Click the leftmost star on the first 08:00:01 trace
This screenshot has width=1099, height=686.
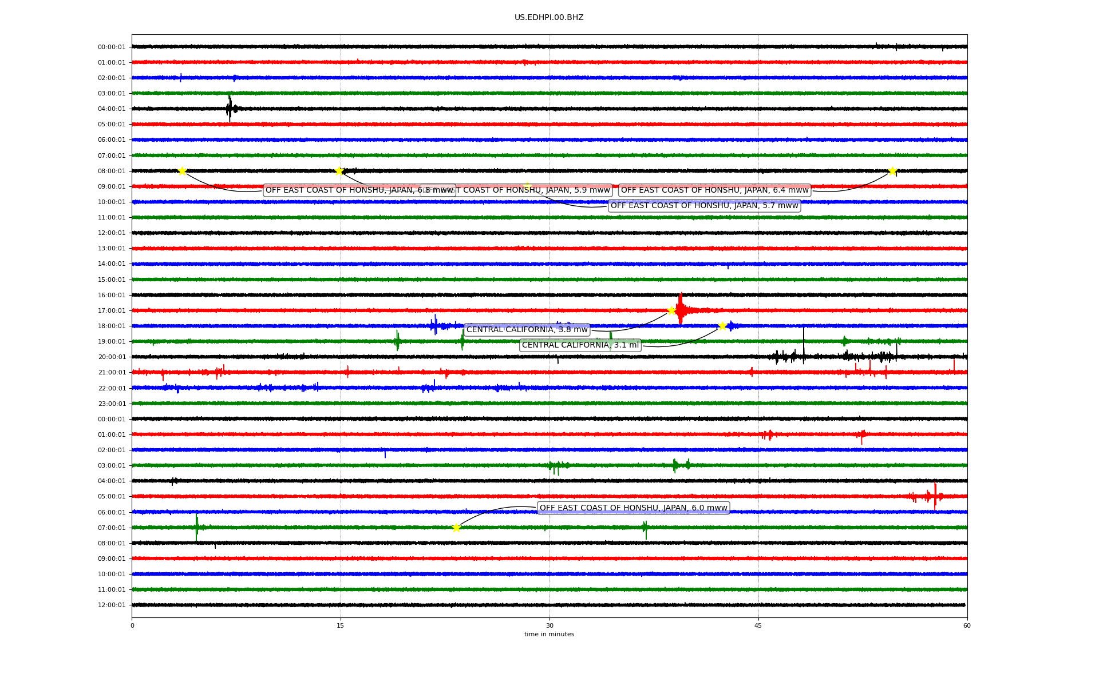[182, 171]
